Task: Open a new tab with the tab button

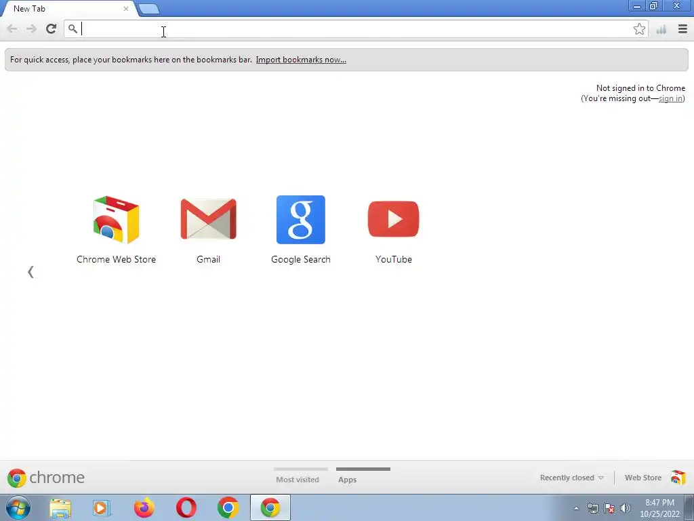Action: pyautogui.click(x=149, y=9)
